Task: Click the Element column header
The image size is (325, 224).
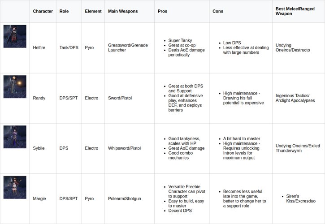Action: 93,11
